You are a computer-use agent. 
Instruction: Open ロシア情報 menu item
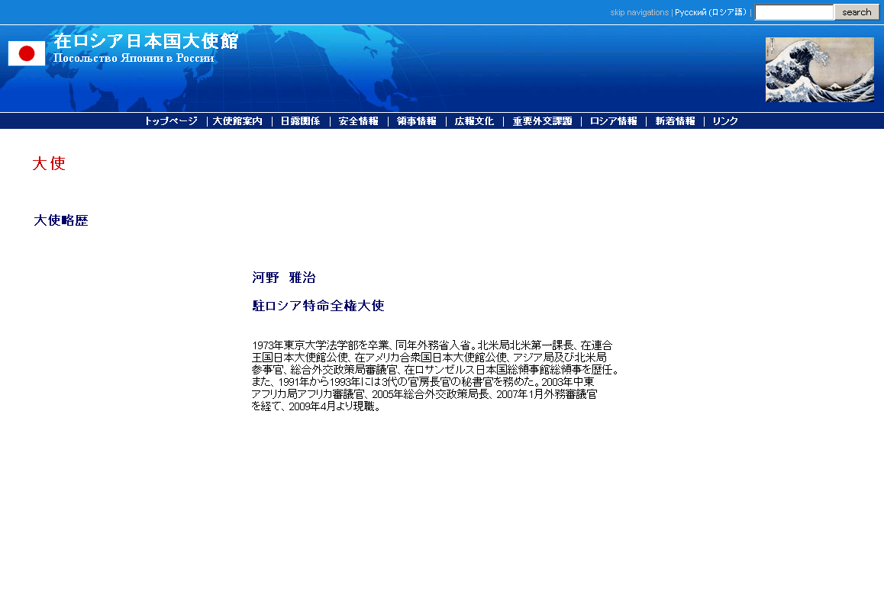click(x=614, y=121)
